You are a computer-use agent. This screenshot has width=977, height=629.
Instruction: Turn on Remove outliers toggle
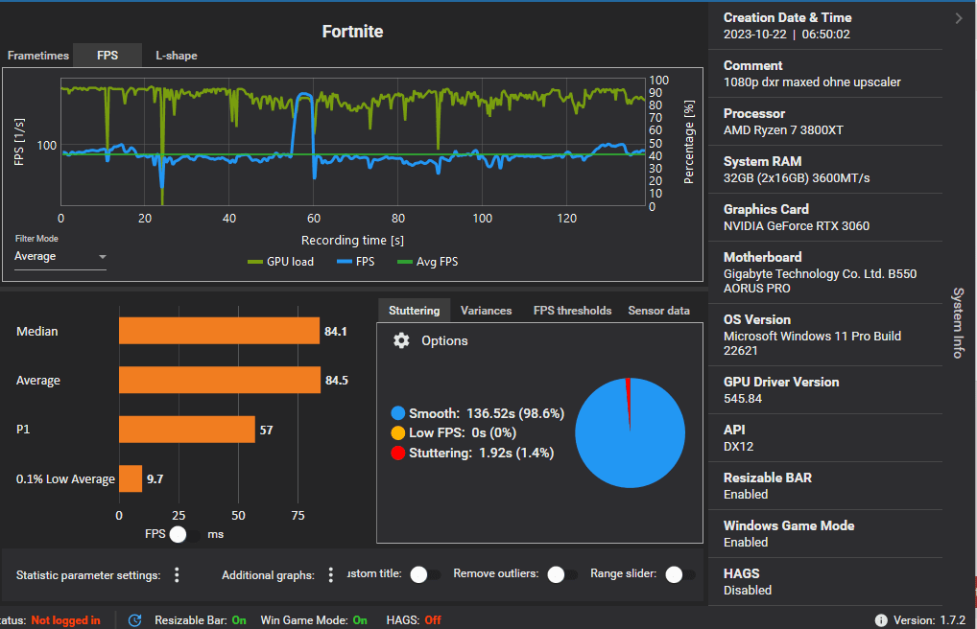(562, 574)
